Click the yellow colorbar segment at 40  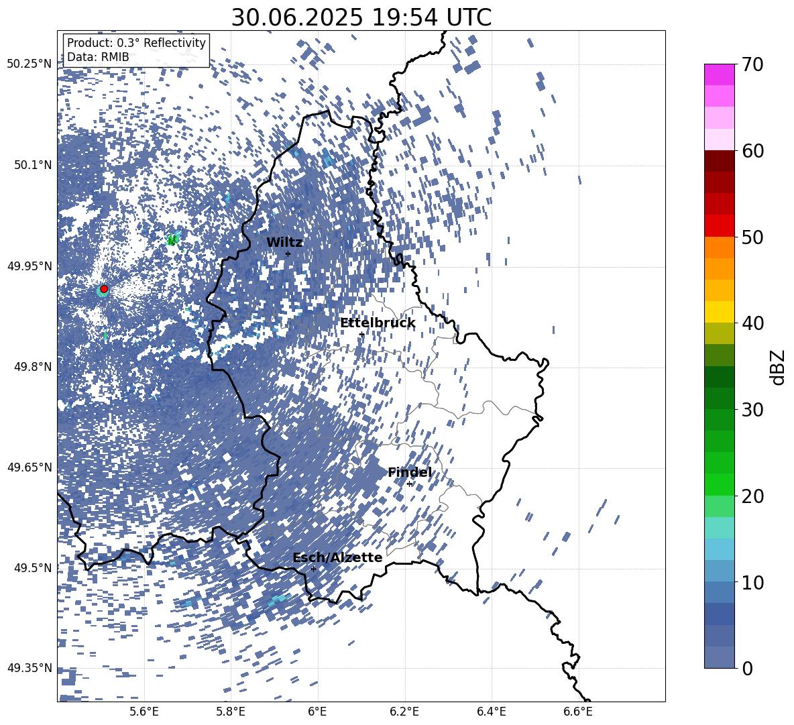coord(719,312)
